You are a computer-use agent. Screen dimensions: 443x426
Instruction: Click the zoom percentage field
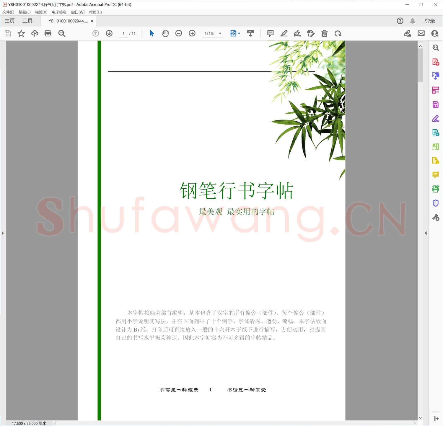pyautogui.click(x=209, y=33)
